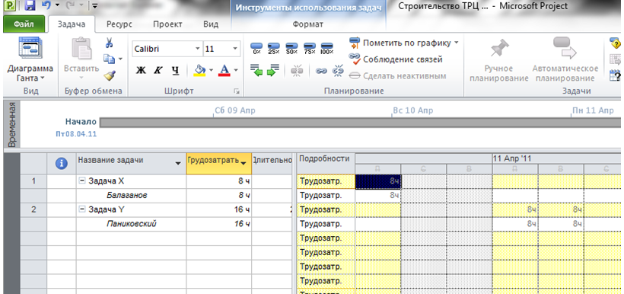
Task: Click the Вс 10 Апр timeline date marker
Action: (x=412, y=110)
